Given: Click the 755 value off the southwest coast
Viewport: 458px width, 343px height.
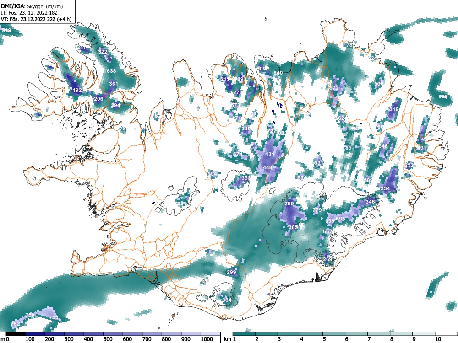Looking at the screenshot, I should [54, 317].
